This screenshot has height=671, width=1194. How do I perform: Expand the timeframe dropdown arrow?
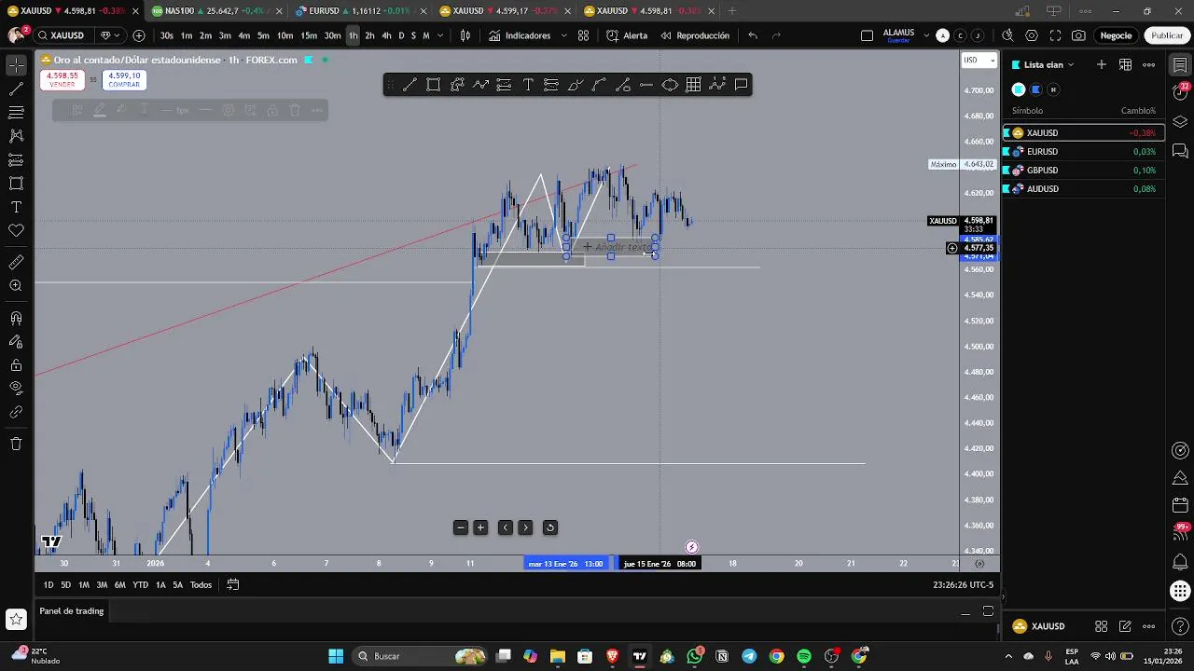pos(439,35)
